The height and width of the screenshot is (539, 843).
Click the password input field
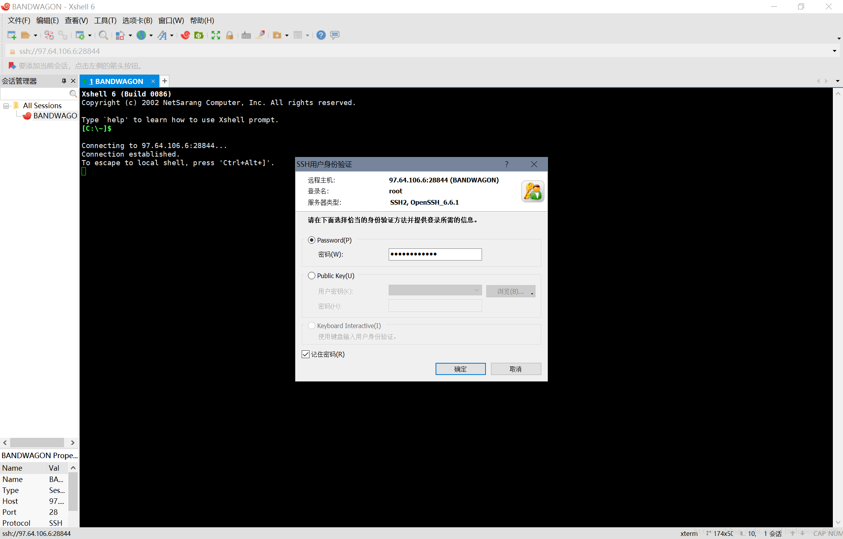click(435, 254)
